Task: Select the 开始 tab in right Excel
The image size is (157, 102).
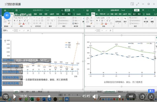Action: [x=93, y=14]
